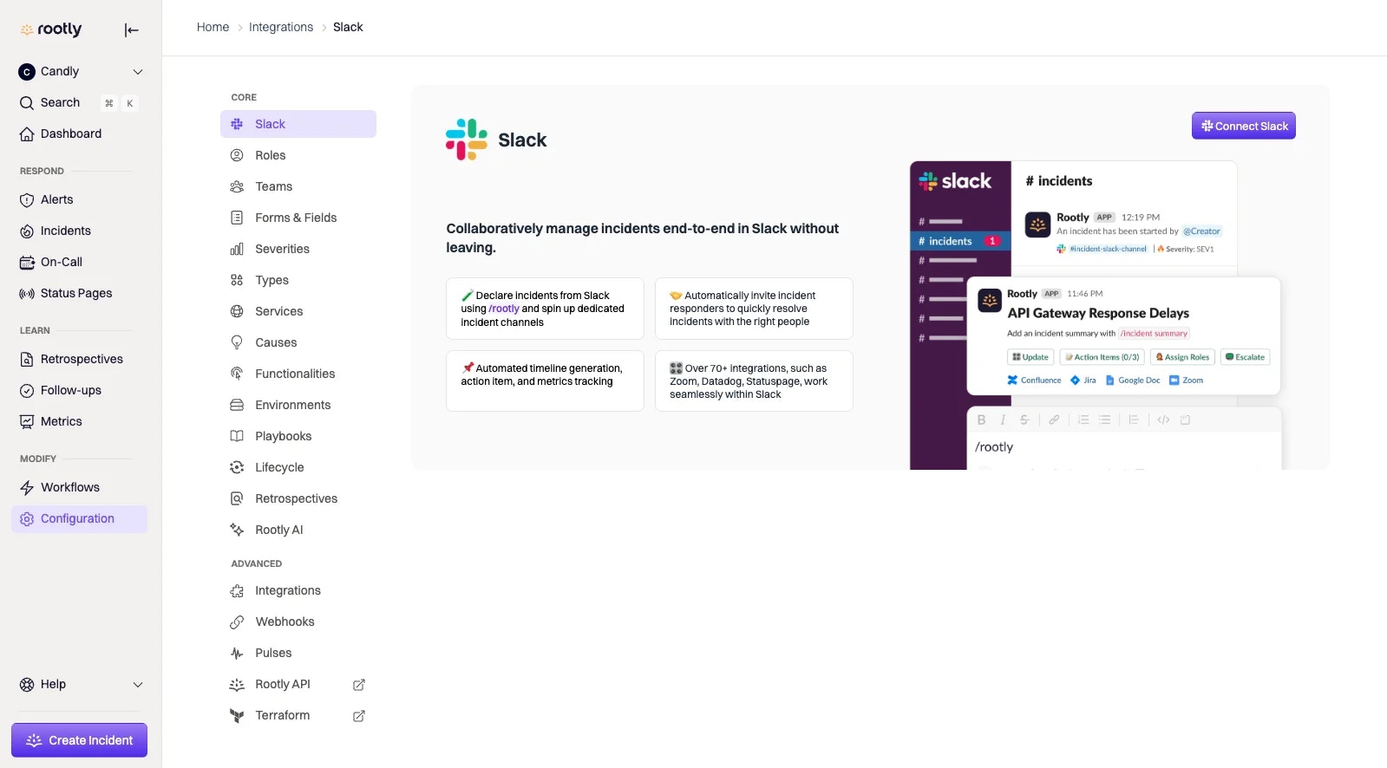Click the Pulses waveform icon
Screen dimensions: 1387x768
[x=237, y=654]
